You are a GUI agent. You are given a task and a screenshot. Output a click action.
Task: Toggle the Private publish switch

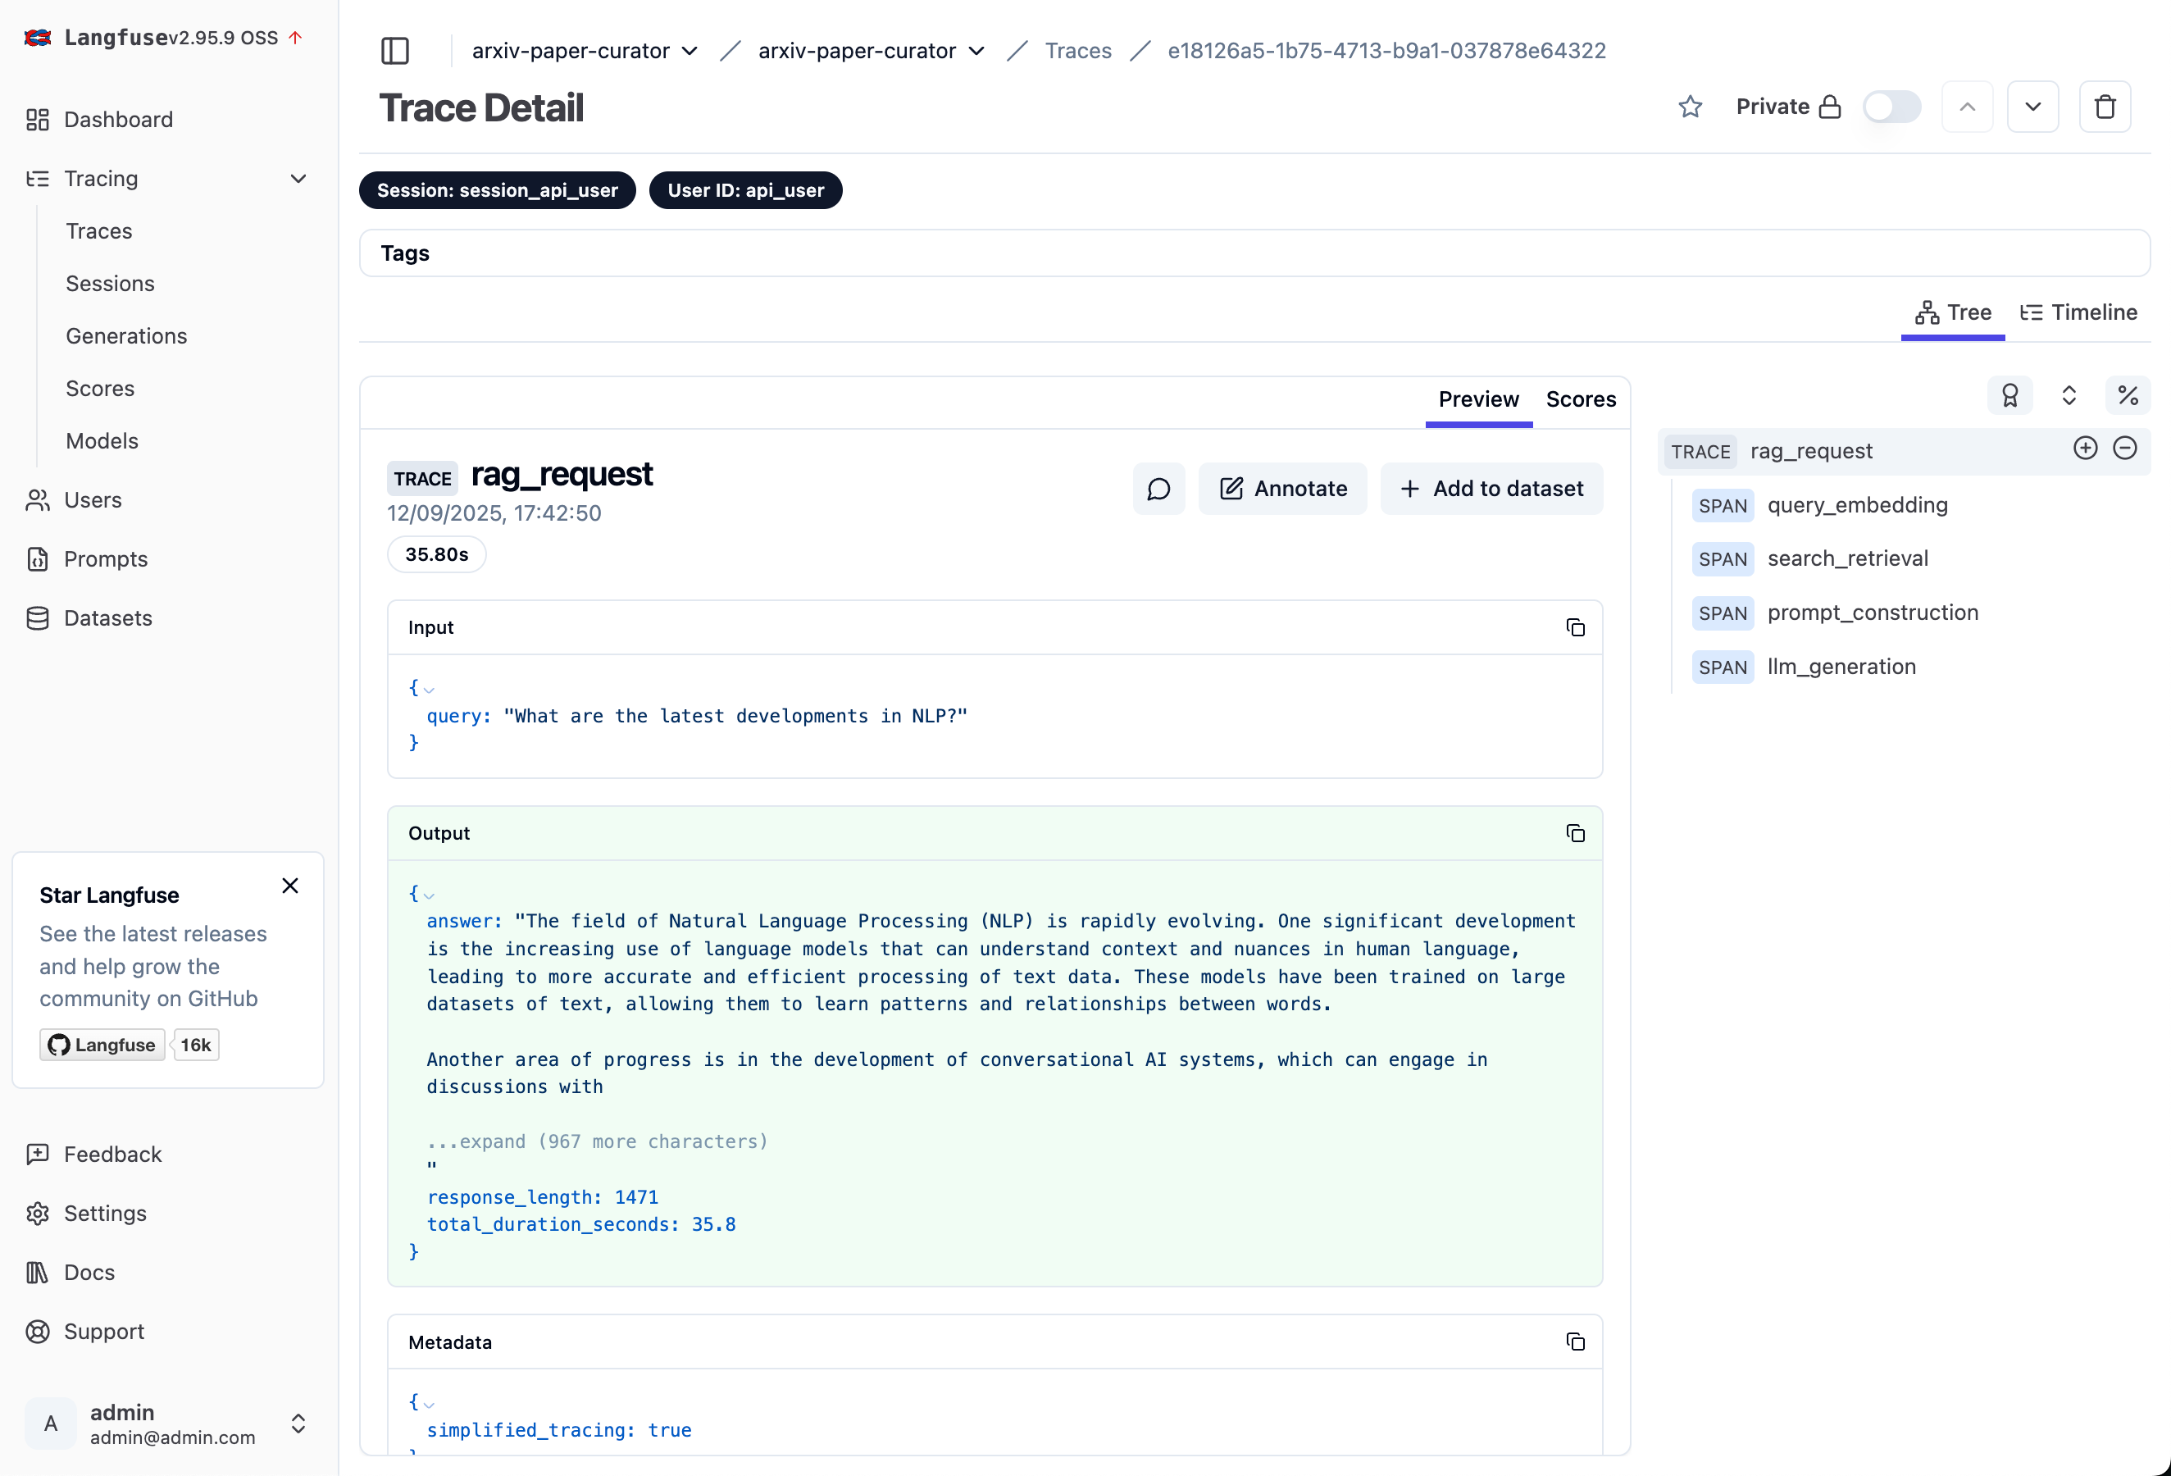1891,107
